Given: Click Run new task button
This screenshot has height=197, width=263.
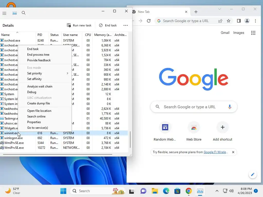Looking at the screenshot, I should (79, 25).
